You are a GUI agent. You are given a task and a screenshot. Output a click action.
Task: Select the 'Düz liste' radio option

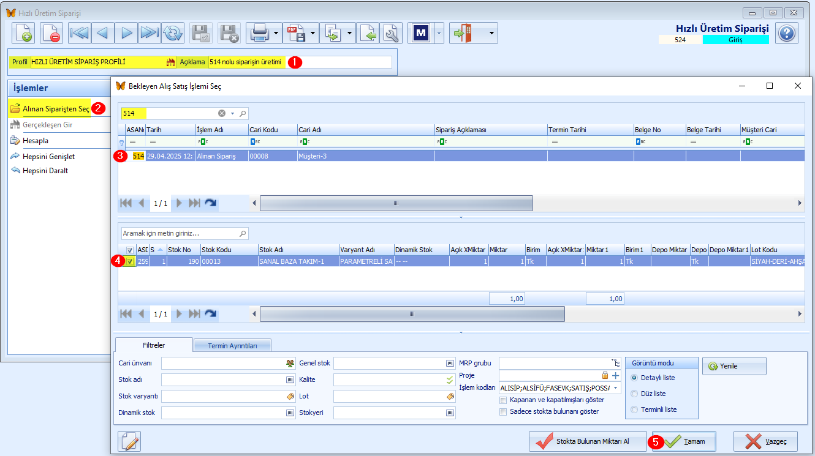coord(634,394)
